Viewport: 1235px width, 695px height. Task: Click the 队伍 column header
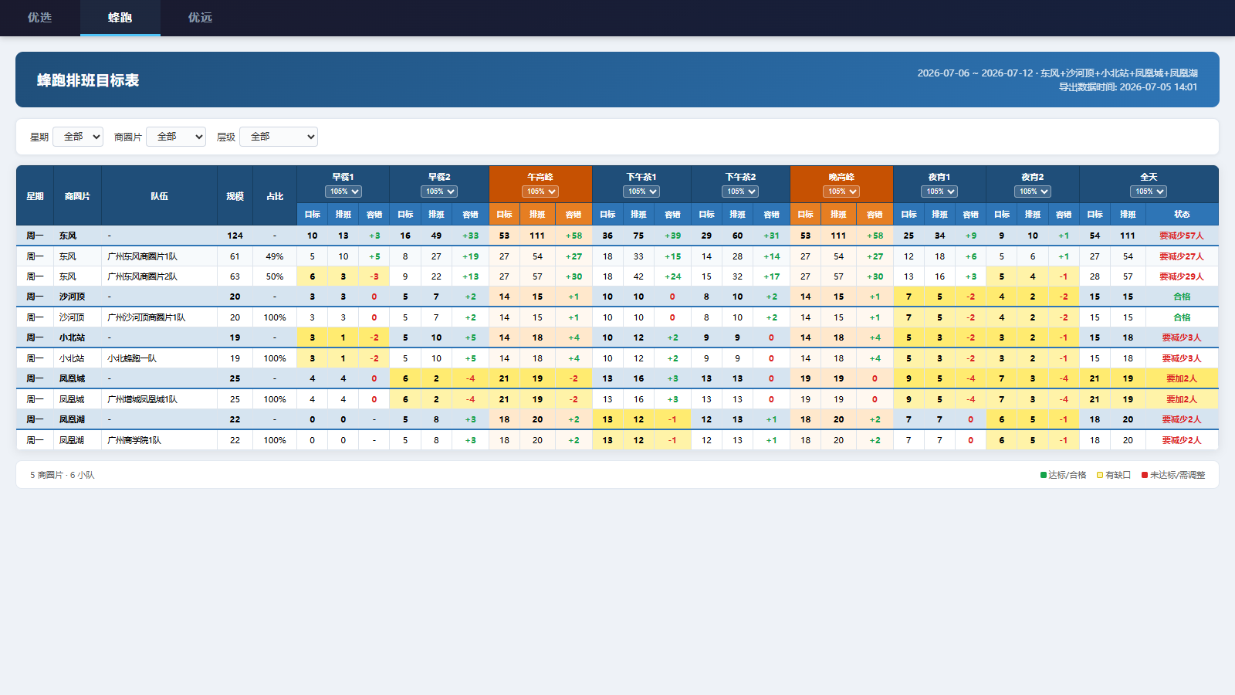159,196
